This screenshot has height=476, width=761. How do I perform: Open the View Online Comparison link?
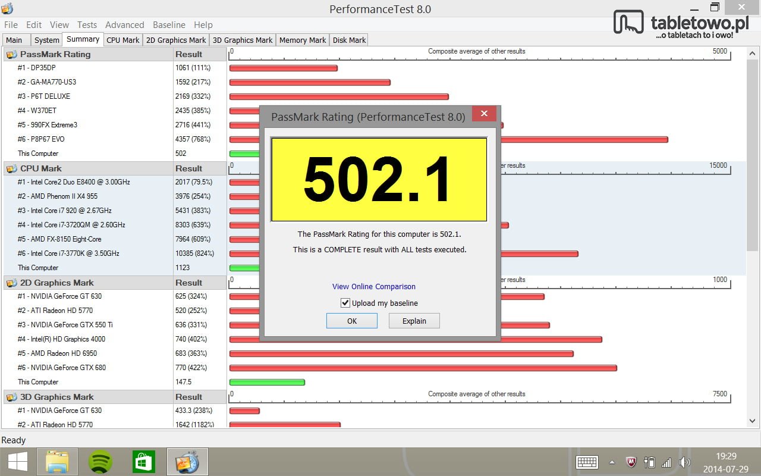coord(374,287)
